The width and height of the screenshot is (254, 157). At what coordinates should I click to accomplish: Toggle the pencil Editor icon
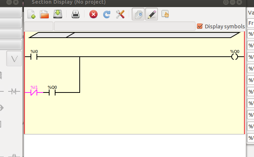(x=152, y=14)
